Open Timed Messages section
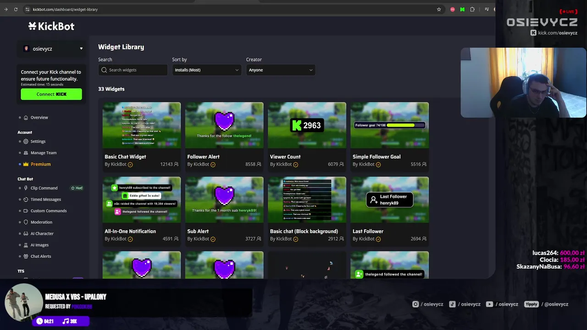 click(45, 199)
